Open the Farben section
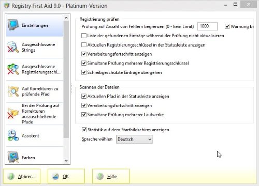The width and height of the screenshot is (259, 186). [x=35, y=156]
